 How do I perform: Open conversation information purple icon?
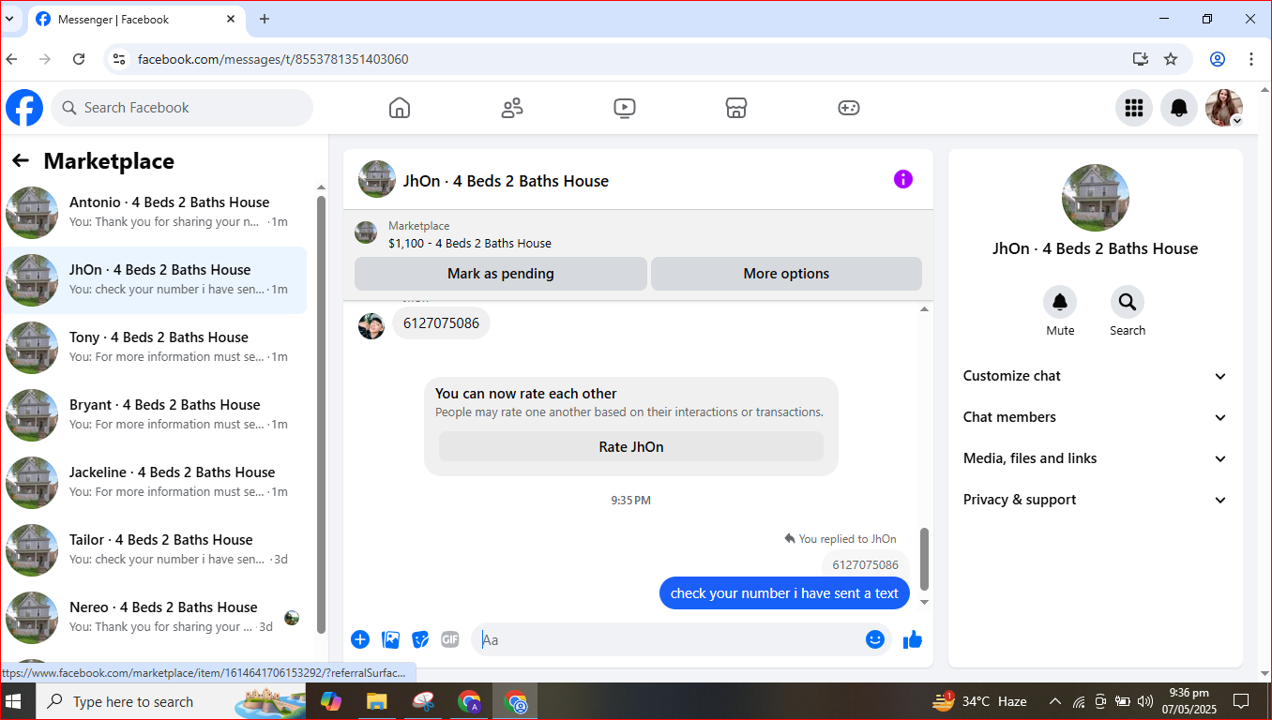(x=903, y=179)
